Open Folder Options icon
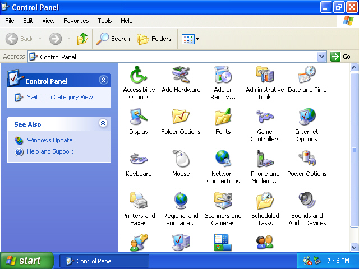 click(x=181, y=117)
